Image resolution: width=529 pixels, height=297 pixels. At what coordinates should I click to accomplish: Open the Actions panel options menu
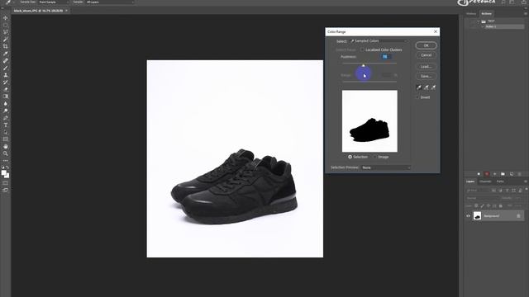(x=526, y=14)
